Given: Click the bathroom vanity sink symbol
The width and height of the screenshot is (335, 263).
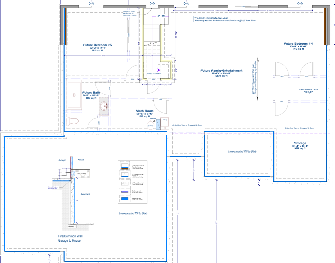Looking at the screenshot, I should coord(104,106).
